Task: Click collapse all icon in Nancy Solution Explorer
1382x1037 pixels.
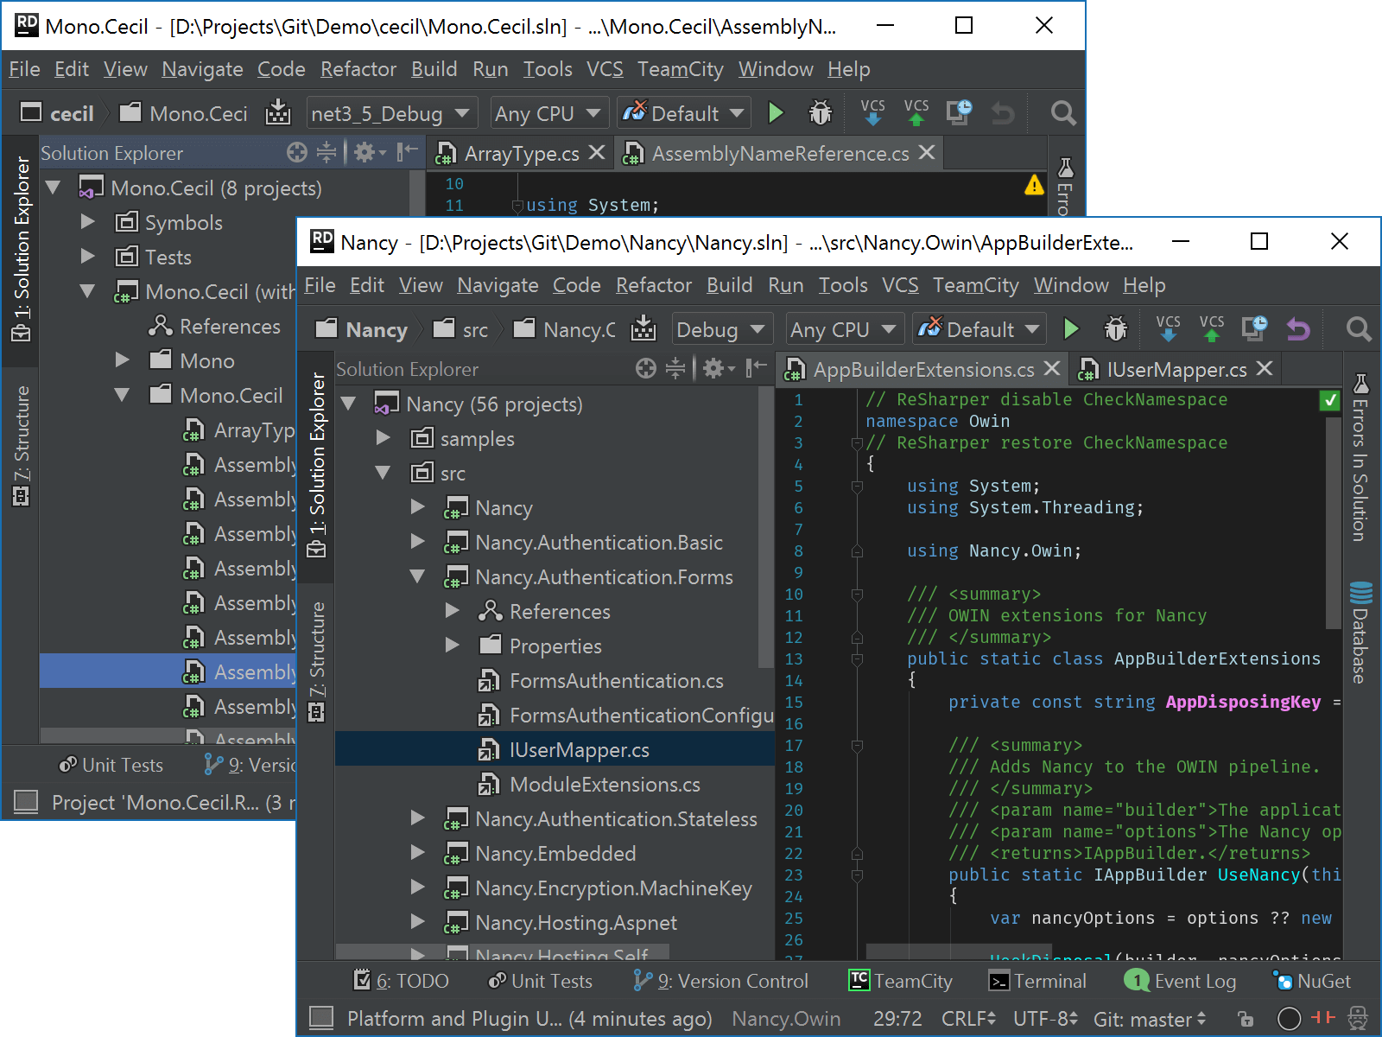Action: tap(675, 369)
